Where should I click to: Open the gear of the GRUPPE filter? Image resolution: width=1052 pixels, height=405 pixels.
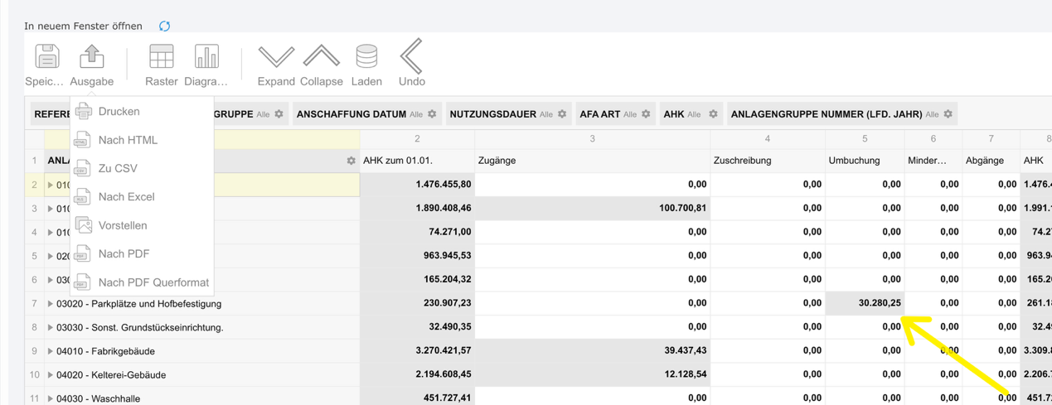279,114
